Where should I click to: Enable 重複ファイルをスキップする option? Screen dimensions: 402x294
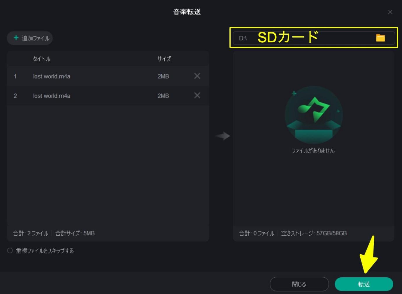10,251
